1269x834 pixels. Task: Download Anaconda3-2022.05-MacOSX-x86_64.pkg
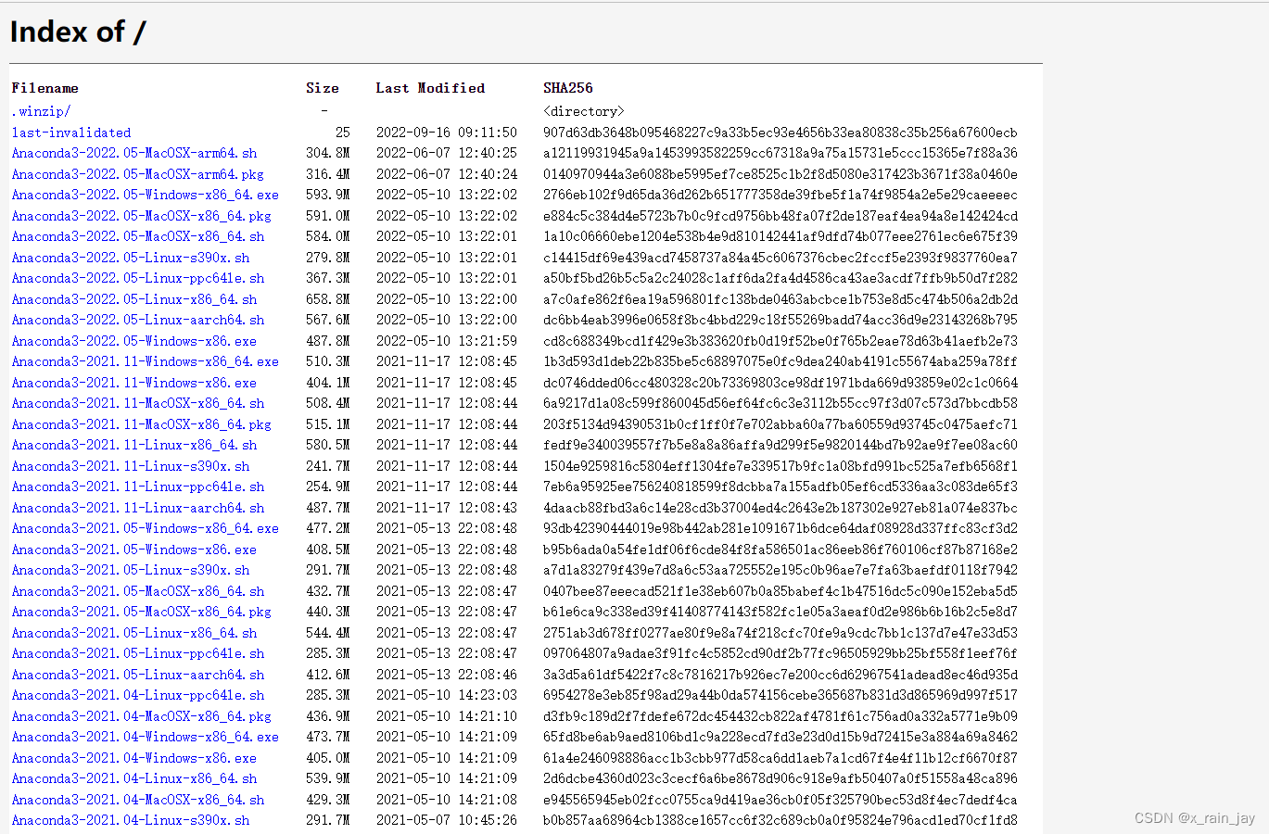click(142, 216)
